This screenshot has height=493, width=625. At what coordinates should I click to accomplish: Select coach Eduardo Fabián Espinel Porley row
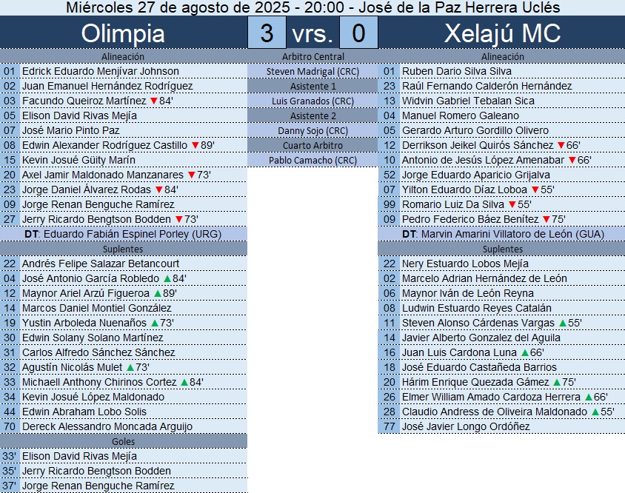pos(123,234)
